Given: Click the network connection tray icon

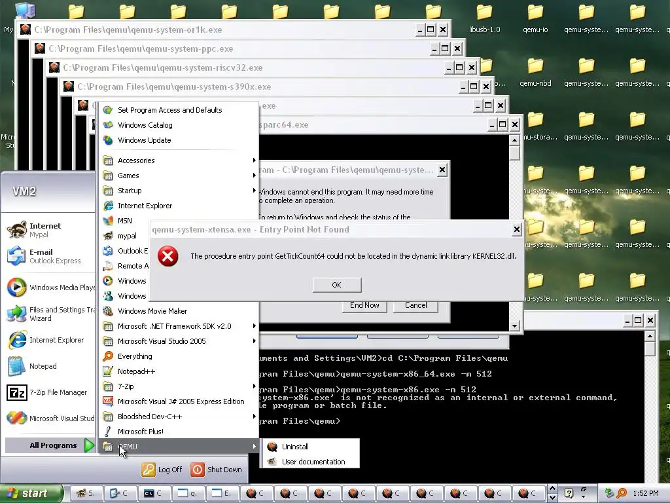Looking at the screenshot, I should coord(609,493).
